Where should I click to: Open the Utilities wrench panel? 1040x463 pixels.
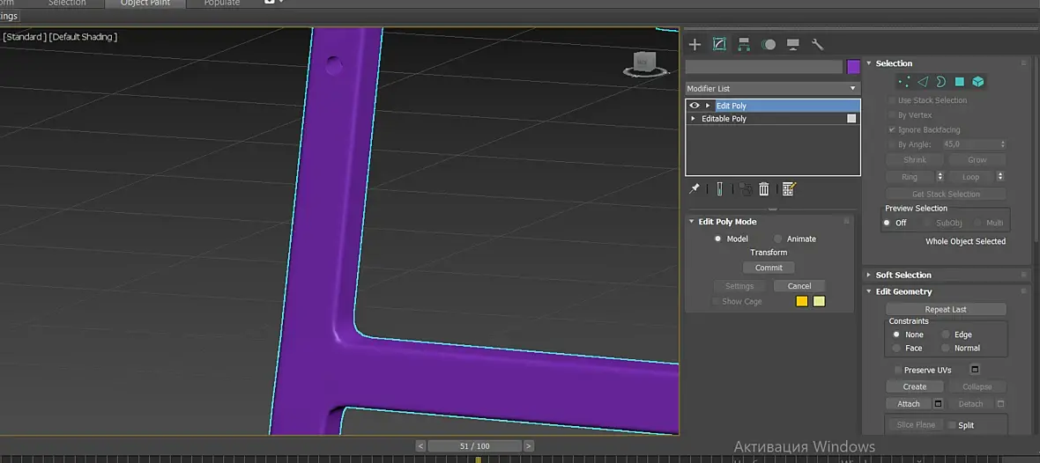coord(817,44)
